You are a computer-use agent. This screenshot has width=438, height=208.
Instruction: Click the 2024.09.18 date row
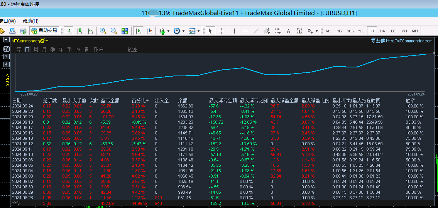tap(222, 122)
